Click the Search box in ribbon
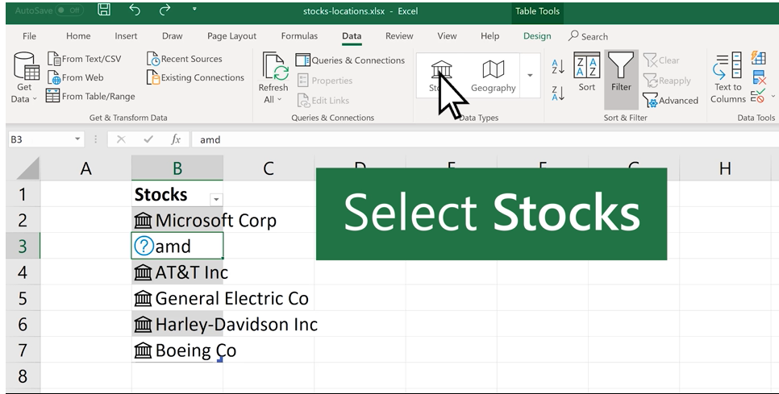This screenshot has height=394, width=779. point(588,36)
